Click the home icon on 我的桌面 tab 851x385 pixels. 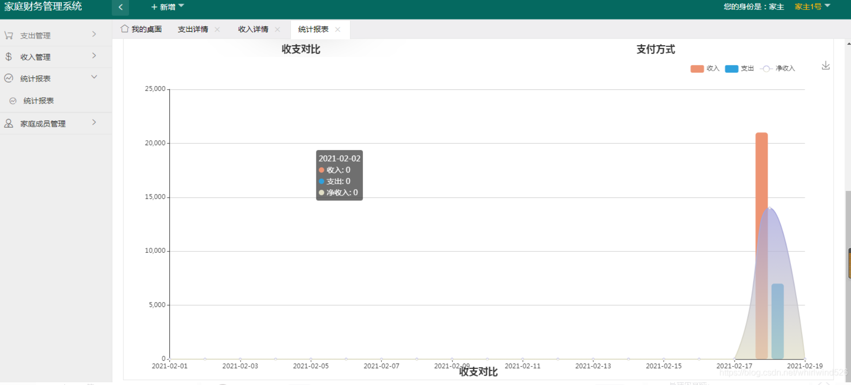[x=125, y=29]
